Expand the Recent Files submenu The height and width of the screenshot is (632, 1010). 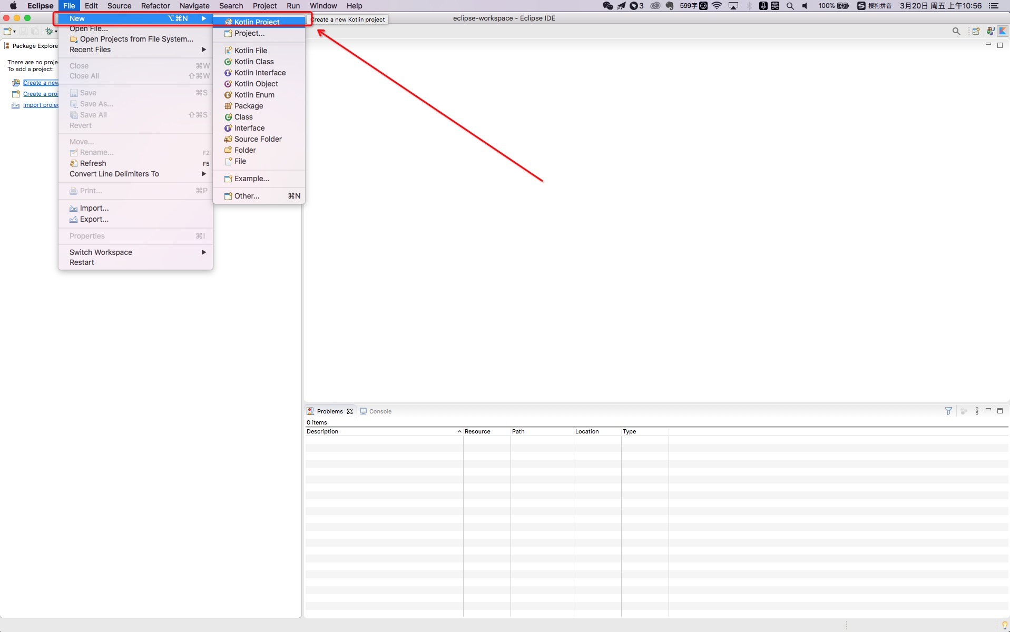pyautogui.click(x=135, y=50)
